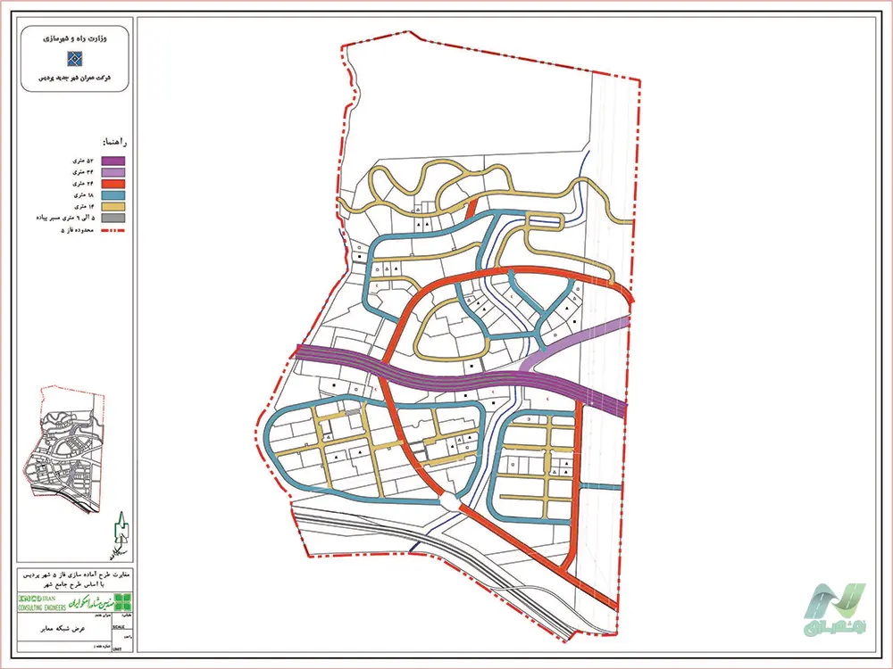The height and width of the screenshot is (669, 893).
Task: Click the 'راهنما' legend heading
Action: click(117, 142)
